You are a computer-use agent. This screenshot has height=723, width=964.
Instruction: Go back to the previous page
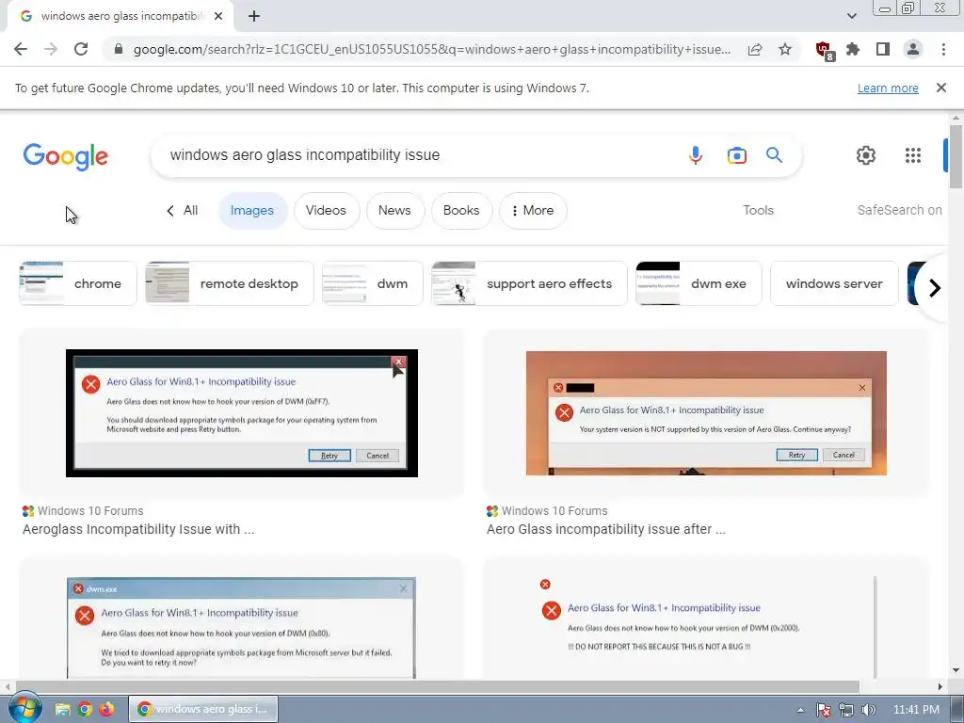point(21,49)
